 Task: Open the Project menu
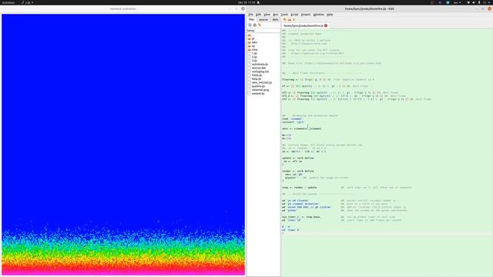click(x=306, y=15)
